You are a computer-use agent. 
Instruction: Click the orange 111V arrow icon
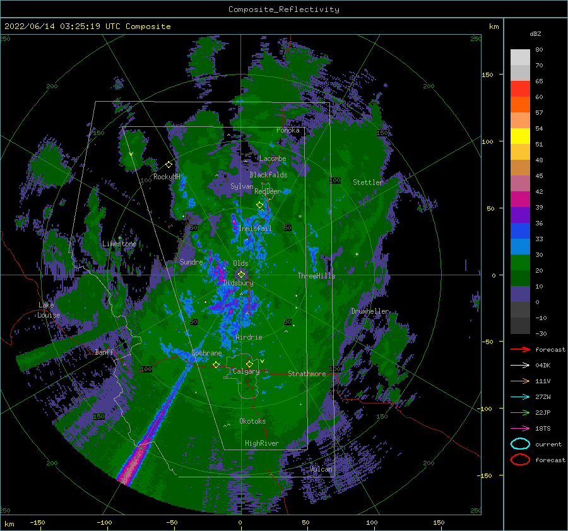[x=520, y=381]
